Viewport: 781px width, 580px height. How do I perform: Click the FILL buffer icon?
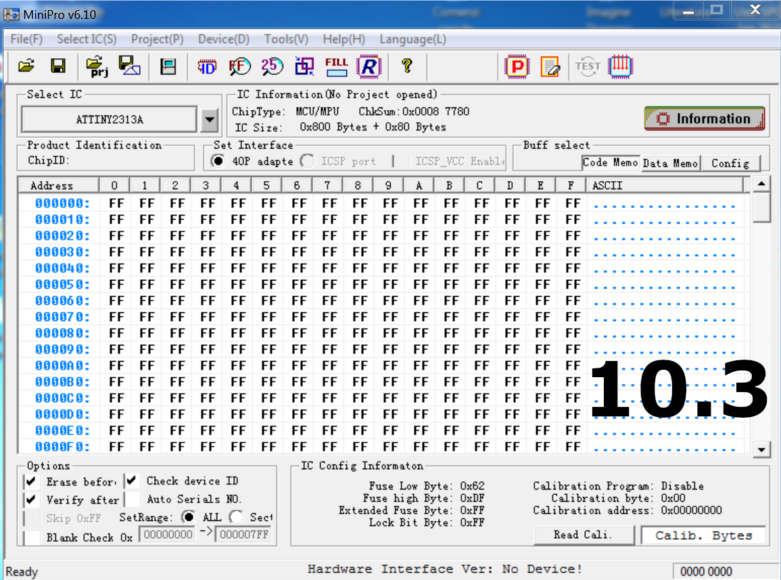point(337,66)
